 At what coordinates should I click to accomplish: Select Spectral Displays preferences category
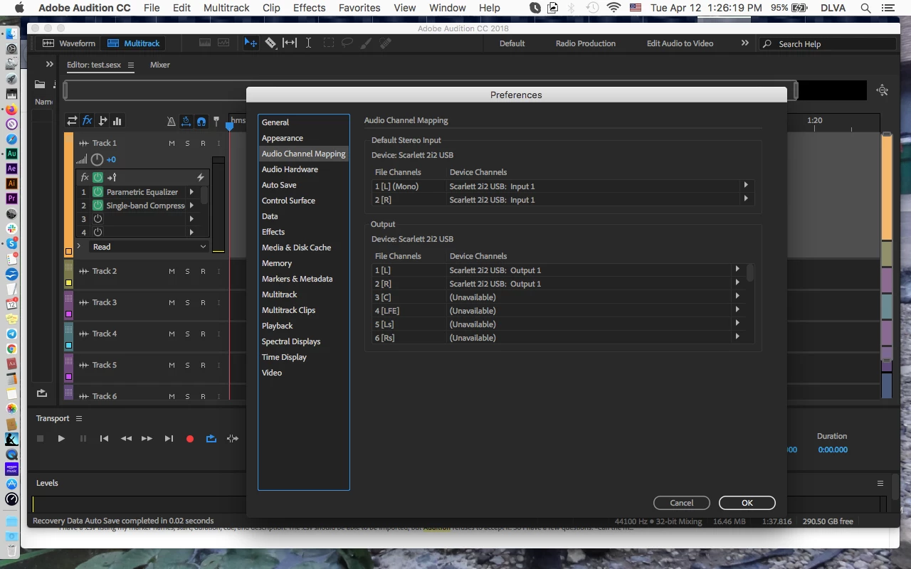(291, 341)
